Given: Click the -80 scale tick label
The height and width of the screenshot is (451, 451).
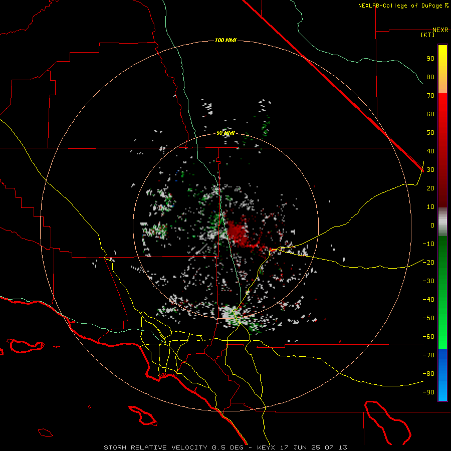Looking at the screenshot, I should point(428,374).
